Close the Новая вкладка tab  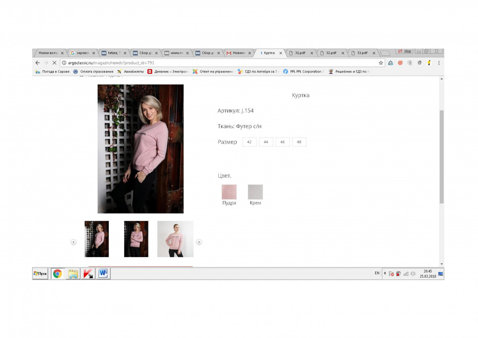(62, 53)
